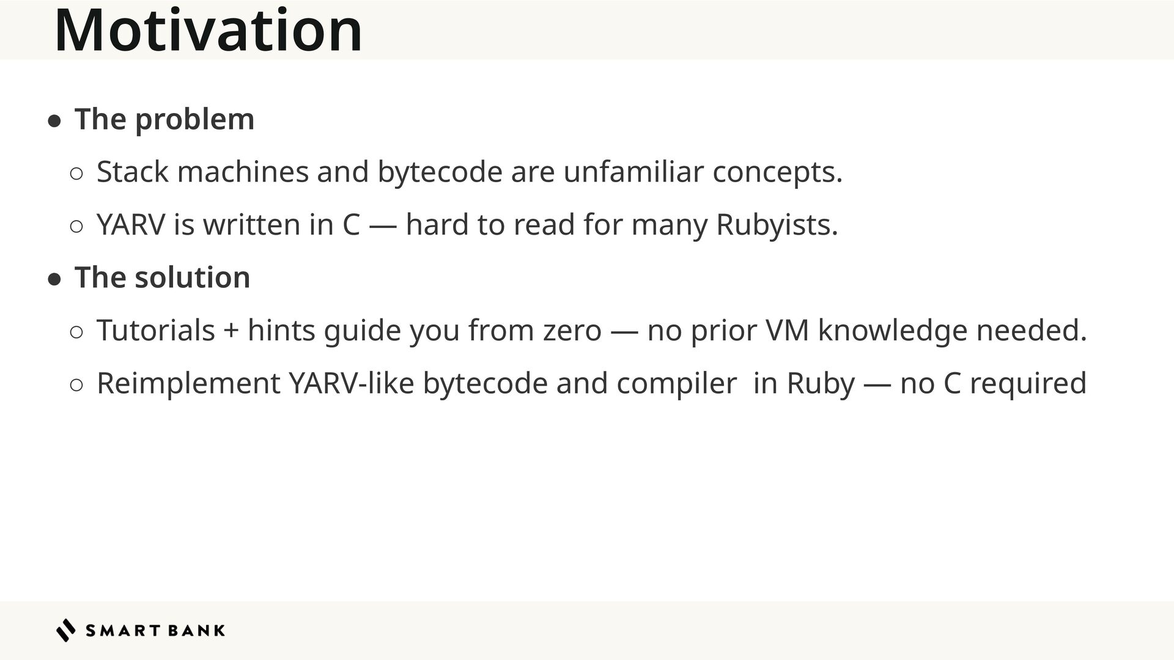
Task: Click the 'YARV is written in C' sentence
Action: click(467, 225)
